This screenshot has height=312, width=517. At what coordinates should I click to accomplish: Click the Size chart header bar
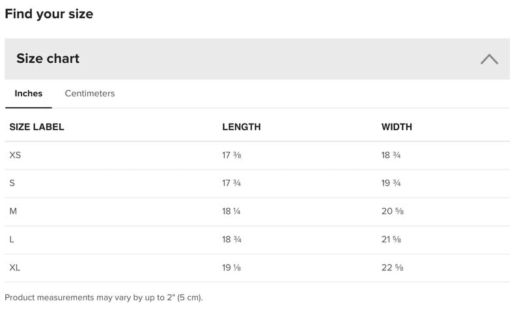point(257,59)
